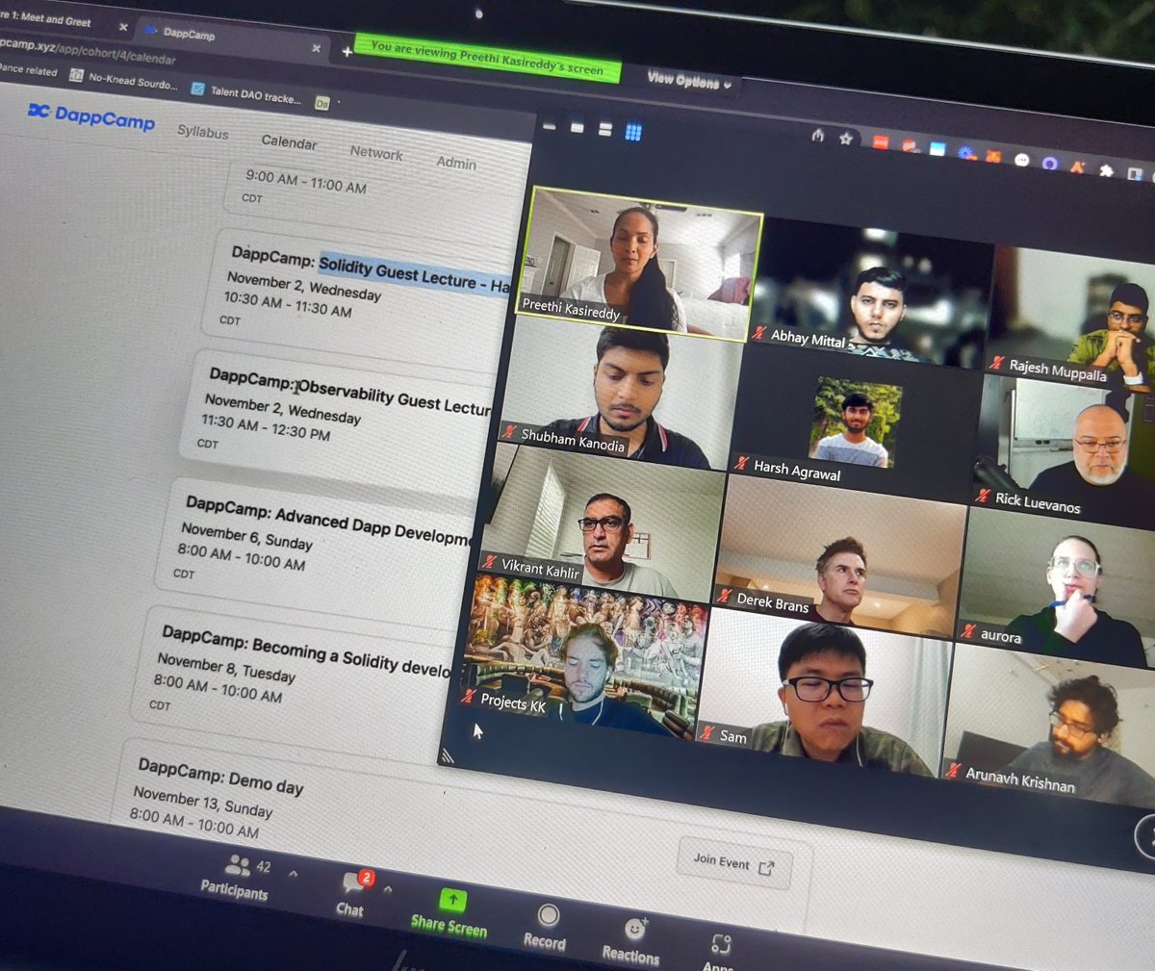Open the Syllabus nav item

(202, 132)
